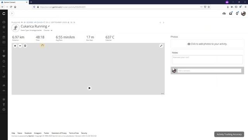This screenshot has width=248, height=140.
Task: Open the Badges icon in sidebar
Action: tap(4, 100)
